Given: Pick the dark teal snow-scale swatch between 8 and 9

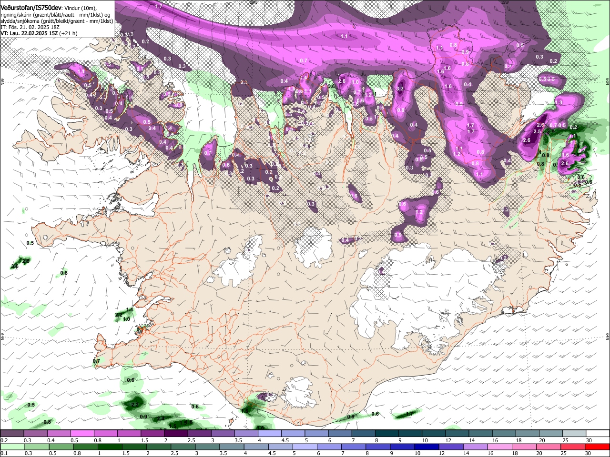Looking at the screenshot, I should [x=386, y=434].
